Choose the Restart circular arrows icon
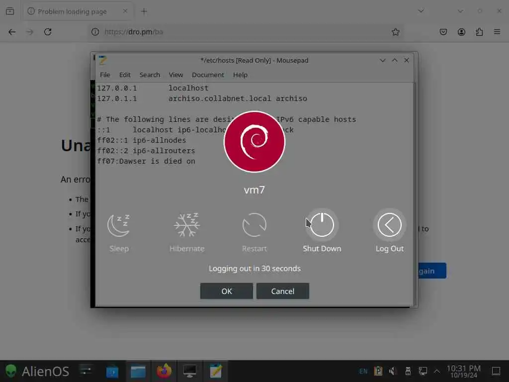This screenshot has width=509, height=382. [254, 225]
